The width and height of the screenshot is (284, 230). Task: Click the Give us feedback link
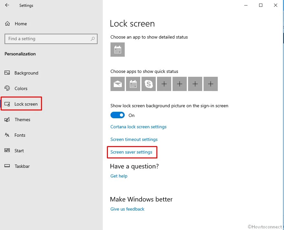(127, 209)
